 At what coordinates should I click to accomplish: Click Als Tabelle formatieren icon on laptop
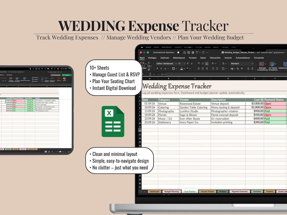272,64
